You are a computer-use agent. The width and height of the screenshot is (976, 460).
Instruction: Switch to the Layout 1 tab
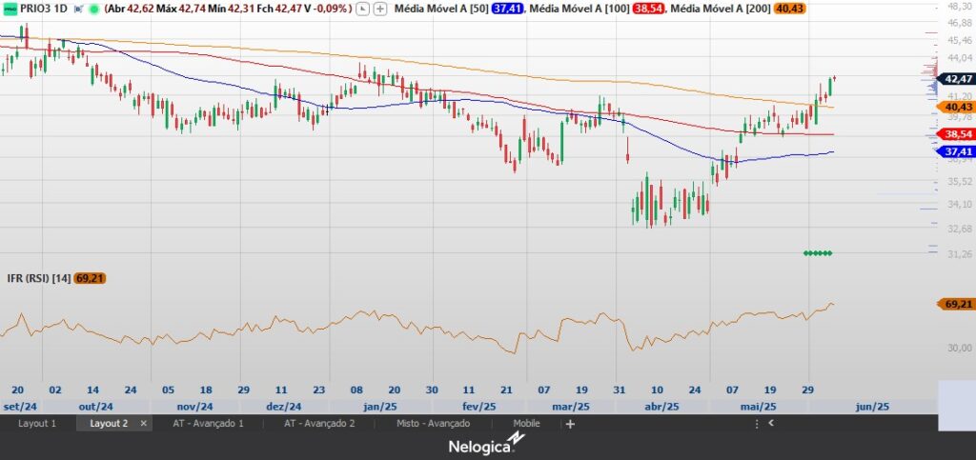pyautogui.click(x=37, y=424)
